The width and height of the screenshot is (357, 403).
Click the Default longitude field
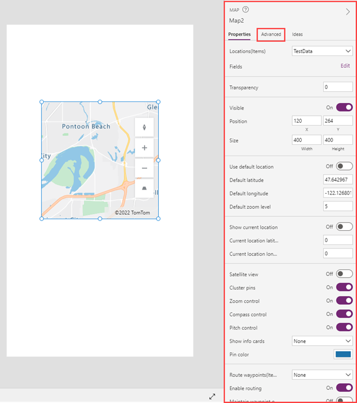click(x=338, y=193)
